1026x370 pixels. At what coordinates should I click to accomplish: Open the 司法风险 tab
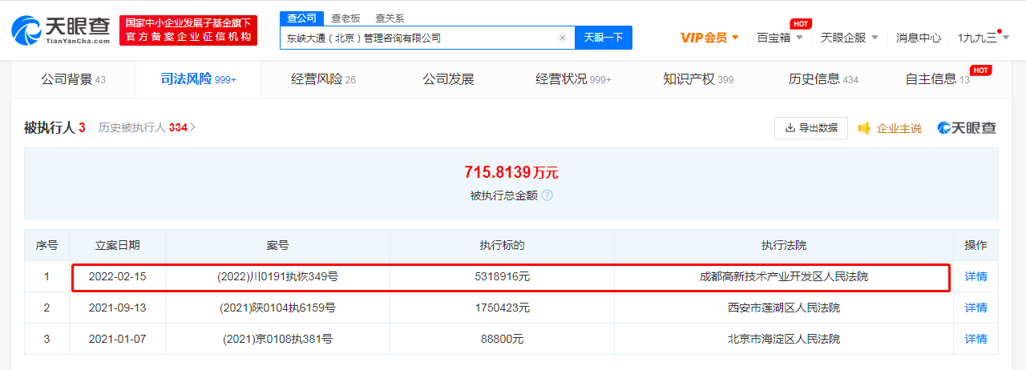pyautogui.click(x=199, y=79)
